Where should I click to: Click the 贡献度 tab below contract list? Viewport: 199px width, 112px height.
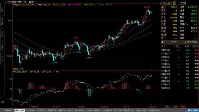tap(168, 107)
